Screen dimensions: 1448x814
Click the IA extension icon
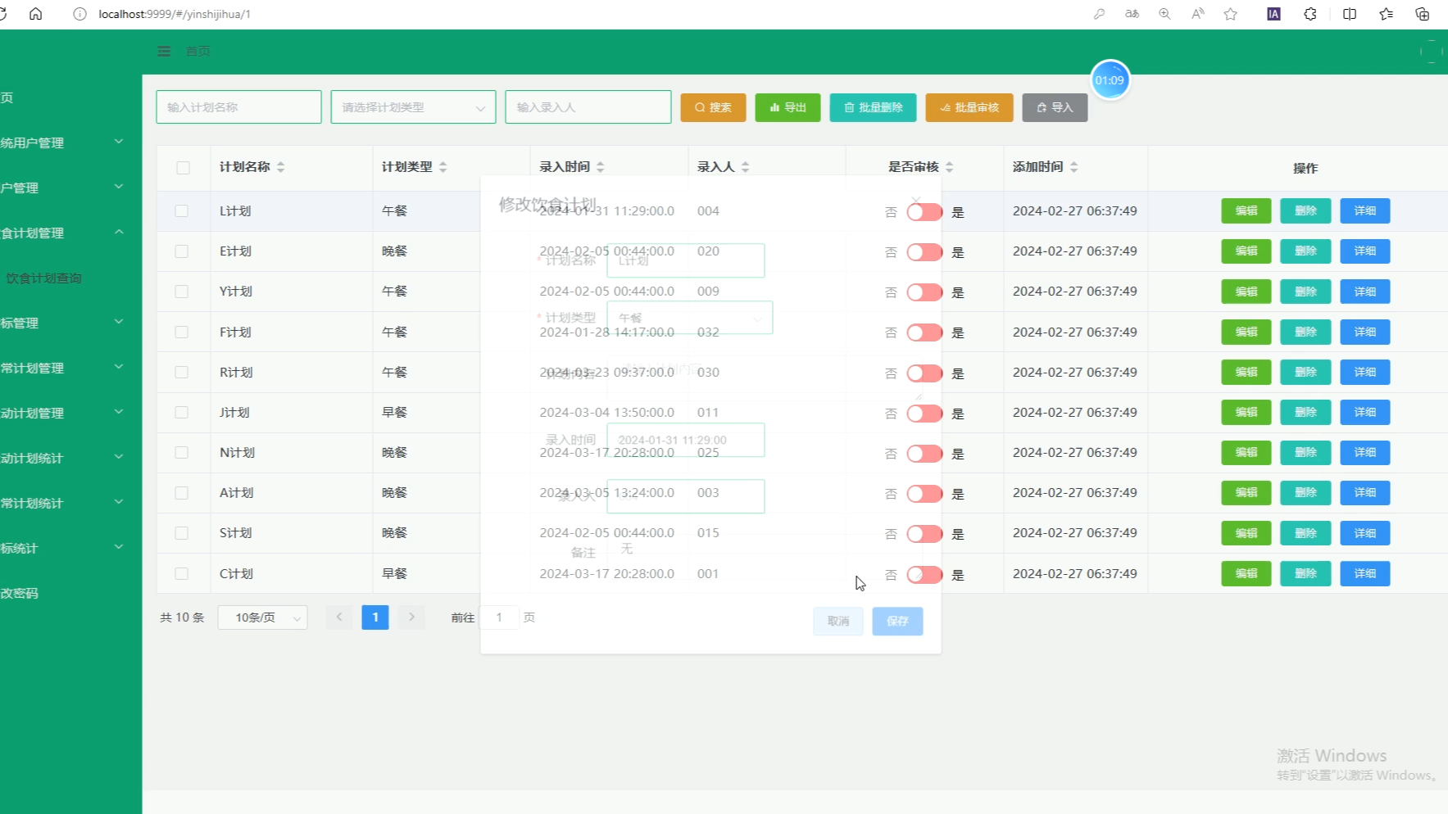tap(1273, 14)
